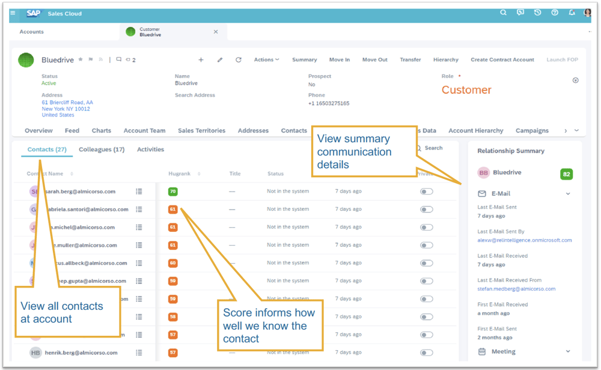Select the Colleagues (17) sub-tab
Viewport: 601px width, 370px height.
102,150
